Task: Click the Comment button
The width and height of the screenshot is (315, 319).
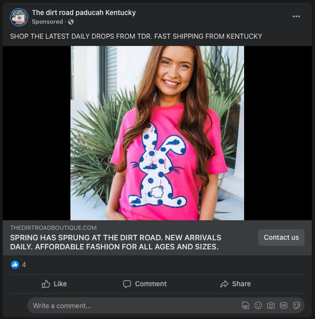Action: tap(145, 284)
